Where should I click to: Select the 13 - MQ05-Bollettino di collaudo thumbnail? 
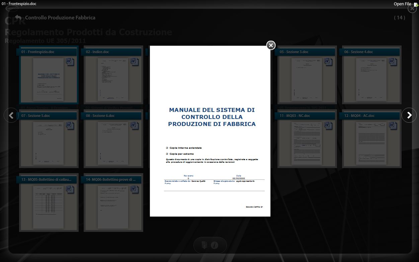(49, 207)
